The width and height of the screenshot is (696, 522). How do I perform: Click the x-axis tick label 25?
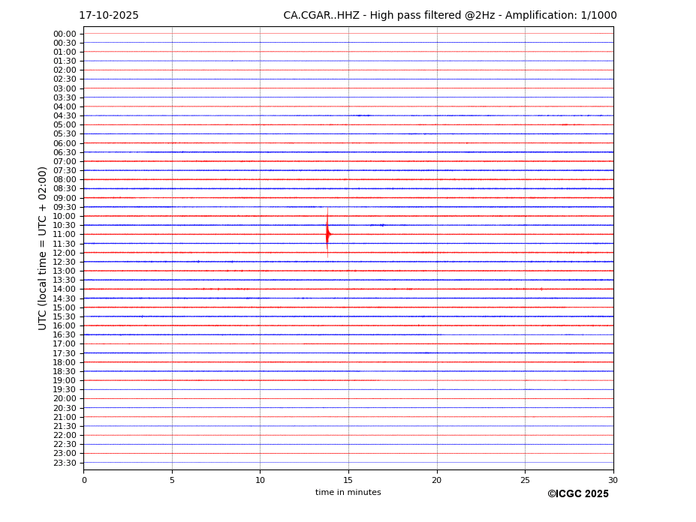[x=525, y=480]
